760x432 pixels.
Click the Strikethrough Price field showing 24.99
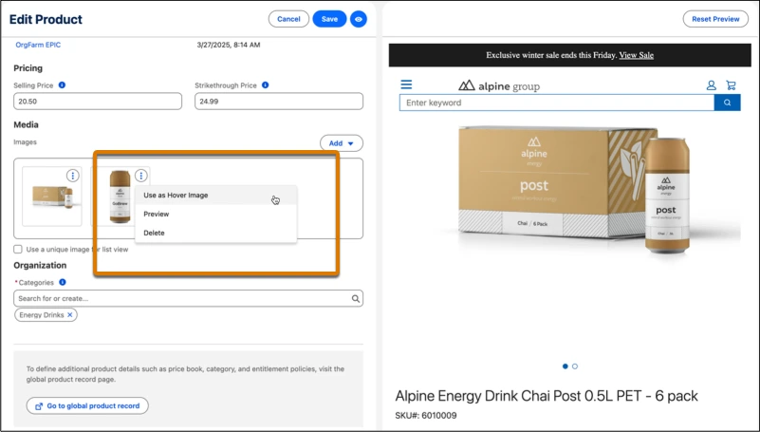(x=279, y=102)
